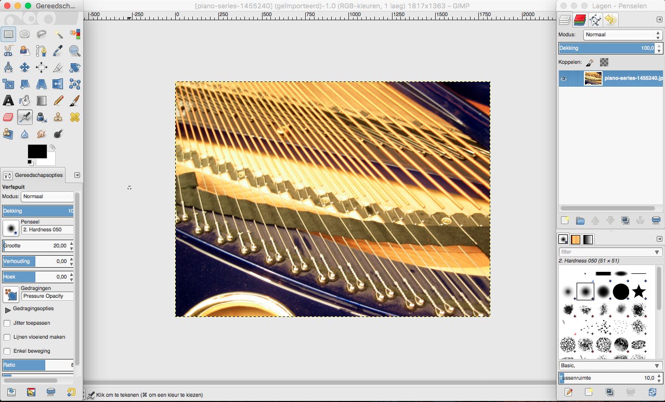Select the Scale tool
Screen dimensions: 665x402
[8, 84]
